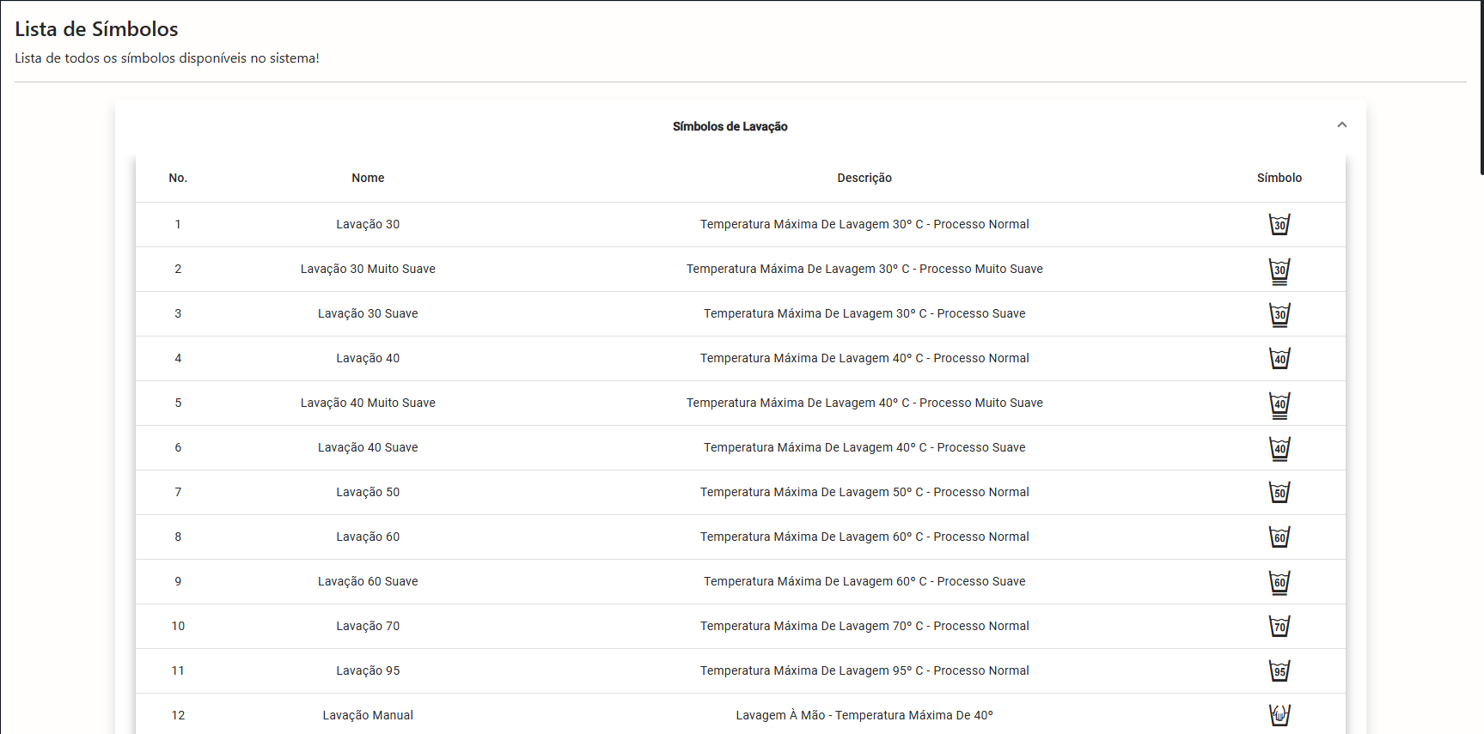Click the Lavação 40 Muito Suave symbol icon
The image size is (1484, 734).
point(1279,404)
